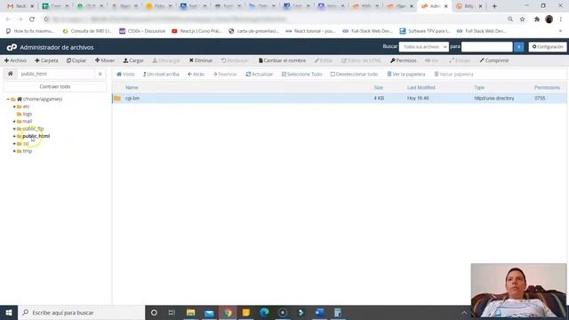569x320 pixels.
Task: Open a new browser tab
Action: coord(494,6)
